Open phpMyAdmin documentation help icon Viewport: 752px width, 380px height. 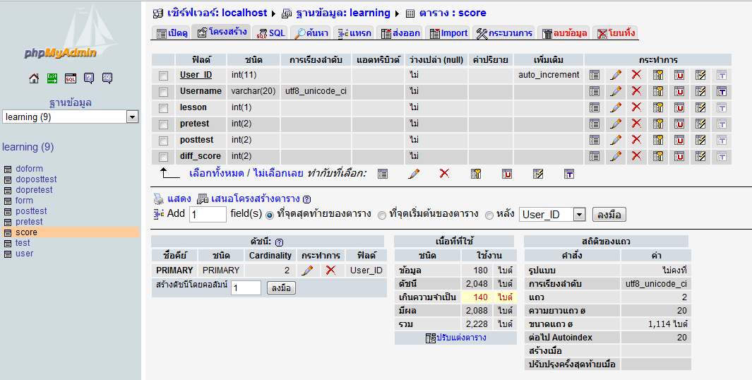[x=89, y=78]
